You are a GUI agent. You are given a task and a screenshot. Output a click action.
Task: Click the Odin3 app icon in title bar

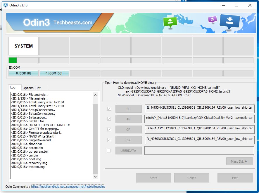6,5
